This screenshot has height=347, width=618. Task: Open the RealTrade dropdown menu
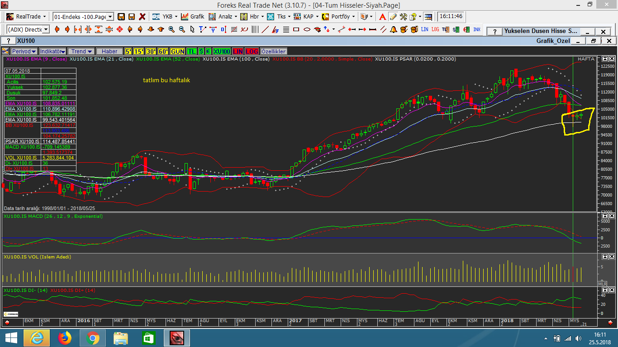27,17
